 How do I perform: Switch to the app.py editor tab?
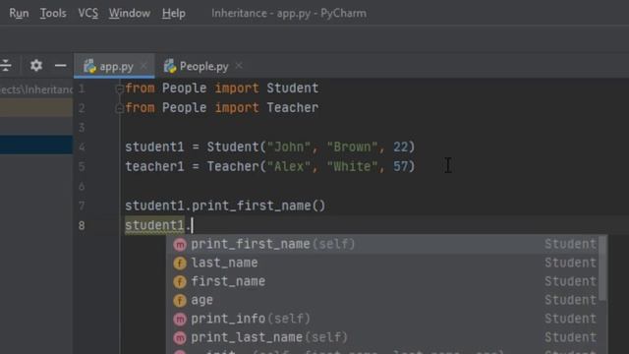tap(114, 66)
